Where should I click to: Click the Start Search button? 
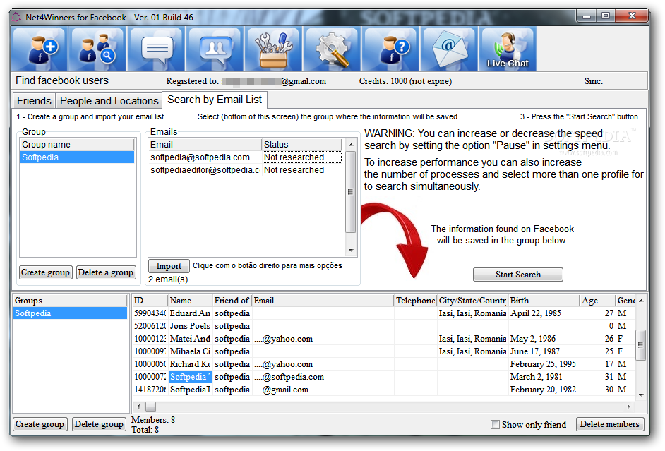pyautogui.click(x=518, y=275)
